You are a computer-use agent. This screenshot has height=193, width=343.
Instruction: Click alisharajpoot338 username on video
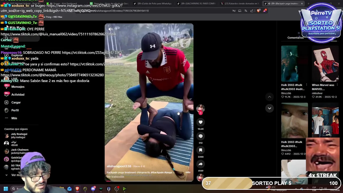coord(119,166)
